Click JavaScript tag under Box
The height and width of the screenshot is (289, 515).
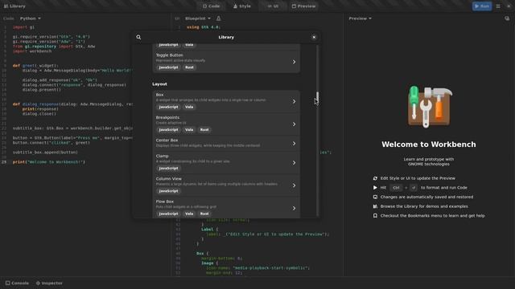point(168,107)
